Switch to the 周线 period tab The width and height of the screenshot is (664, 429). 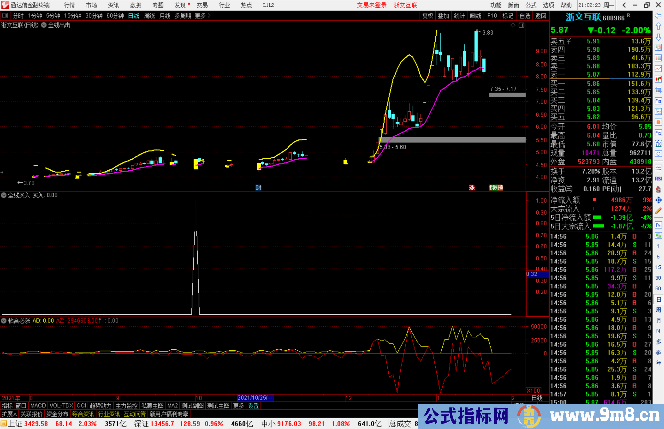(149, 16)
